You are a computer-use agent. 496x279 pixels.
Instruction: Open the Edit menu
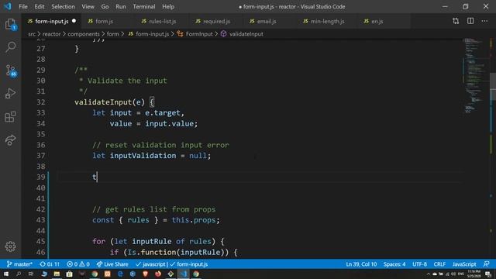click(x=40, y=7)
